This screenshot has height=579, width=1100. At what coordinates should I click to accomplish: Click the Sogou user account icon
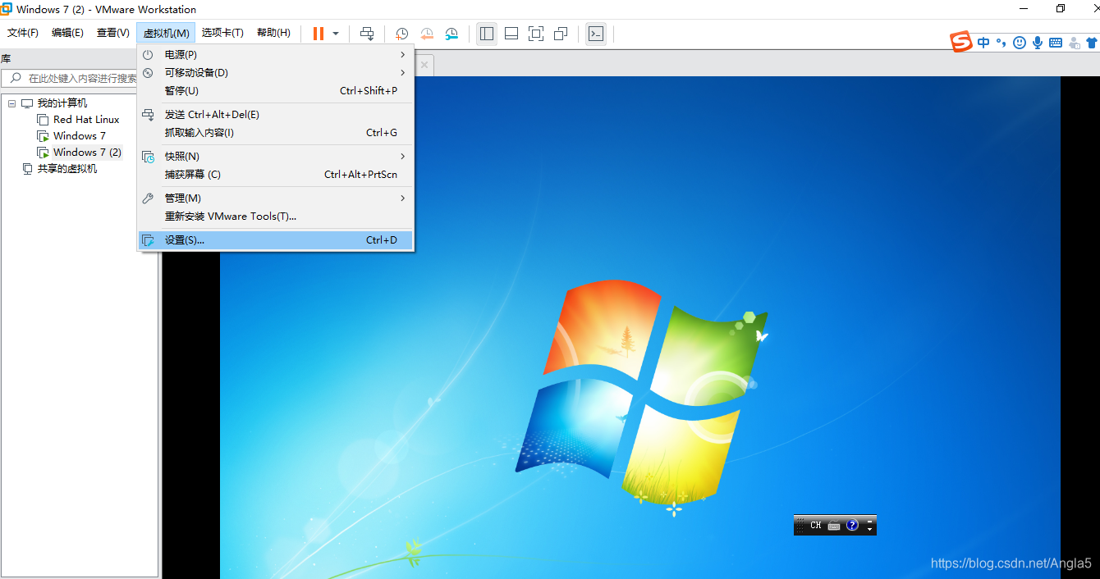coord(1075,43)
